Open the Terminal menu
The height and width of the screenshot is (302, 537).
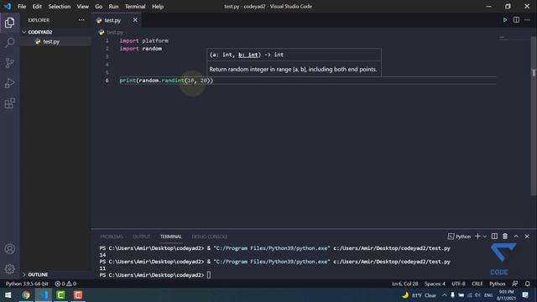pos(135,6)
